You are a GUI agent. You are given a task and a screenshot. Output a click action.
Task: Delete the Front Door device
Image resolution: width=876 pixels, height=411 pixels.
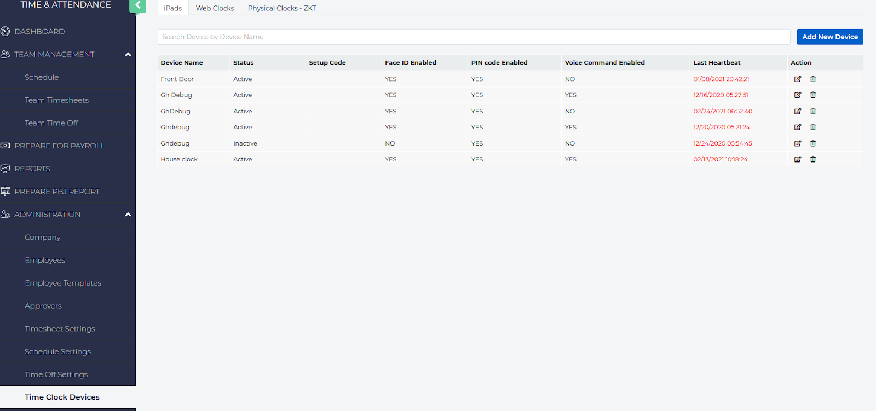813,79
